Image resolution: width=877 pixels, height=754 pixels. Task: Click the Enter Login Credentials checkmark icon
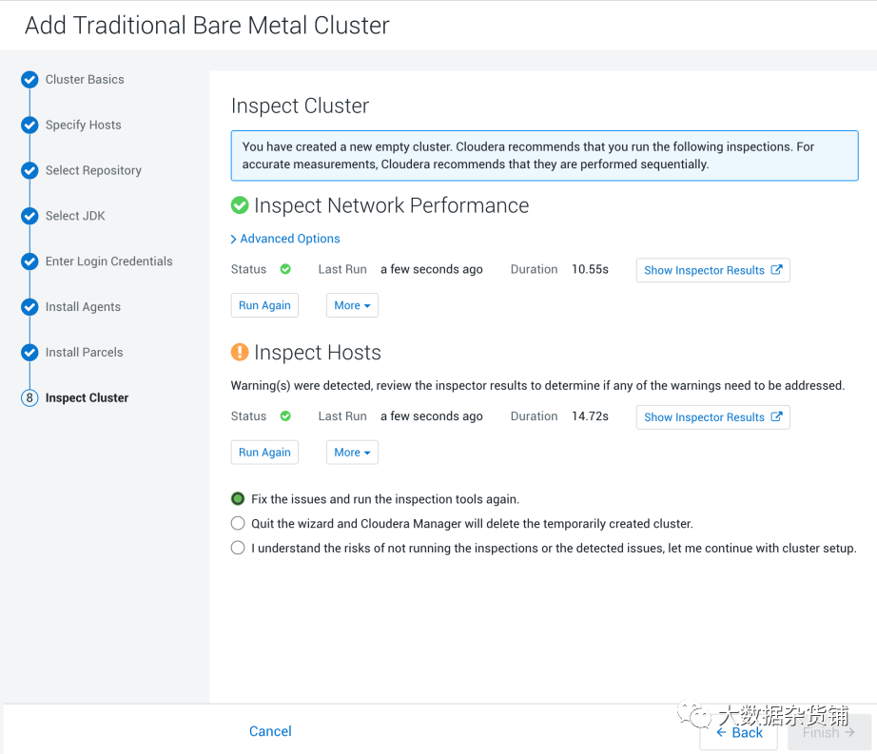(x=29, y=261)
